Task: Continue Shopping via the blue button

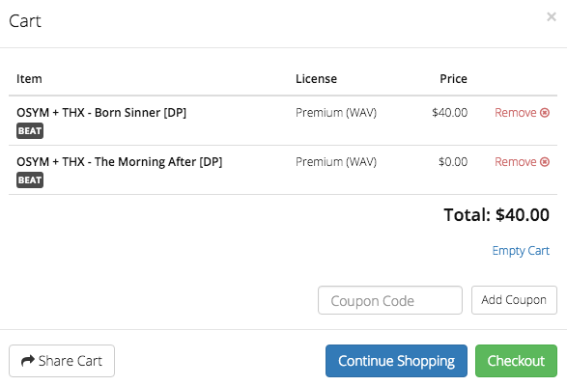Action: 396,361
